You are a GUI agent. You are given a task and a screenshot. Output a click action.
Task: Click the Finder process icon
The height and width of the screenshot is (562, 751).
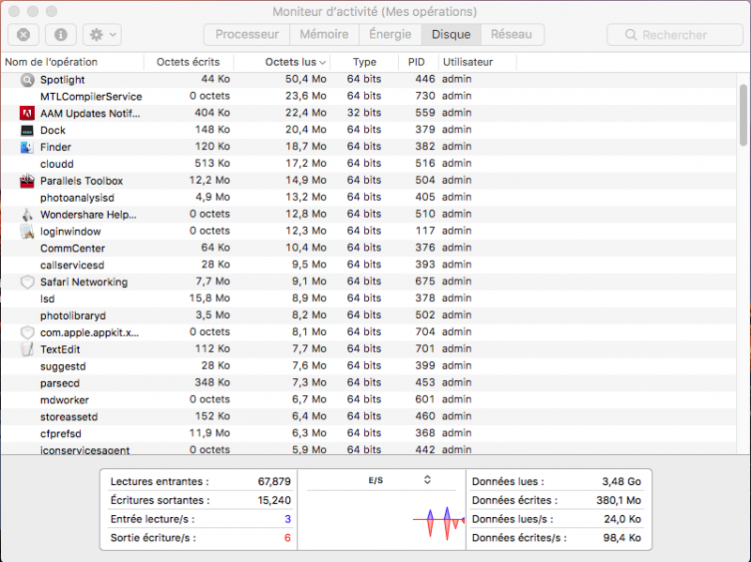[x=27, y=147]
